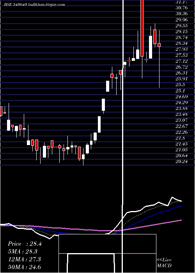Click the 27.12 price axis label

pyautogui.click(x=182, y=61)
